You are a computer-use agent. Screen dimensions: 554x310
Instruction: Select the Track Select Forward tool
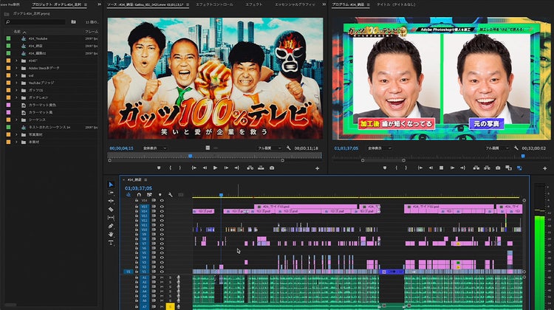pyautogui.click(x=111, y=193)
